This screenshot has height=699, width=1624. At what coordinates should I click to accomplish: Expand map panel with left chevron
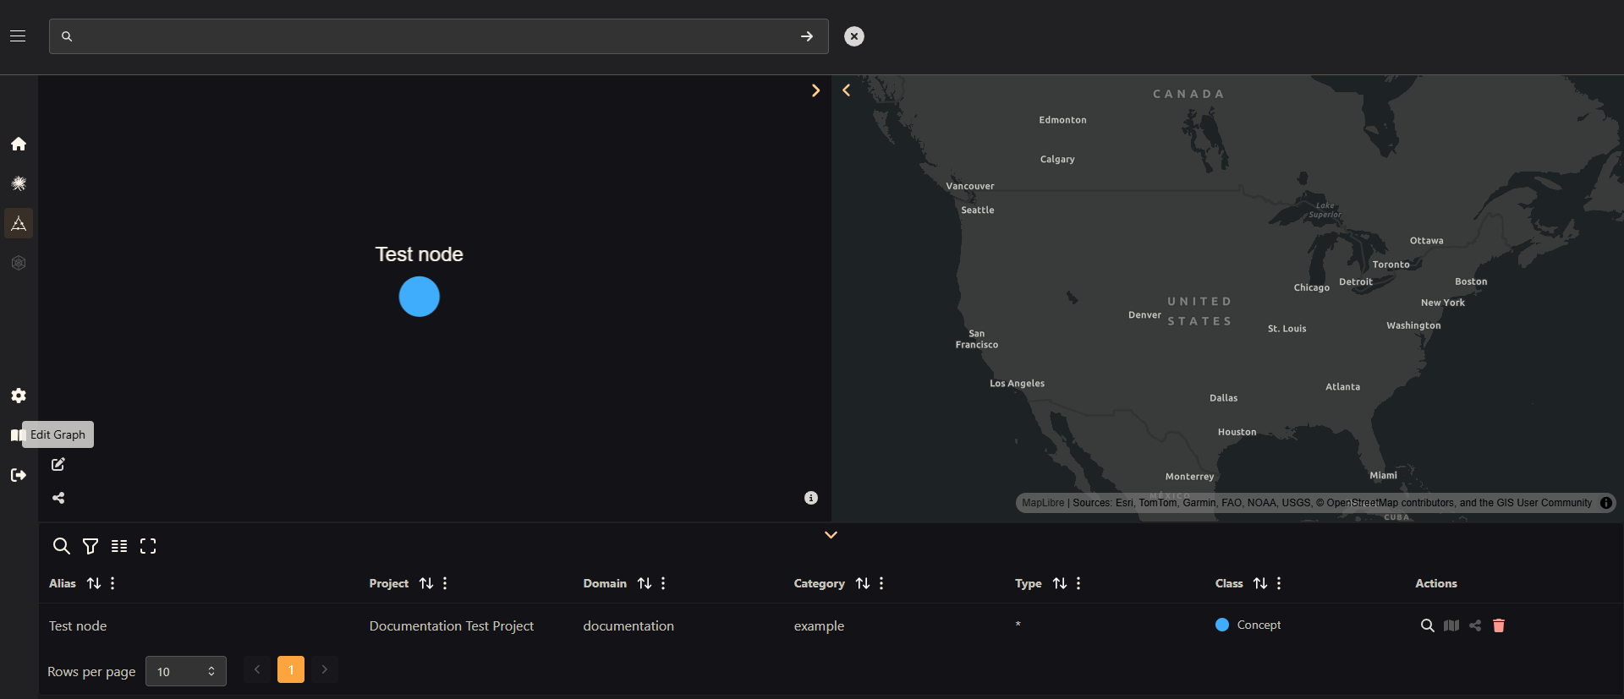(846, 90)
